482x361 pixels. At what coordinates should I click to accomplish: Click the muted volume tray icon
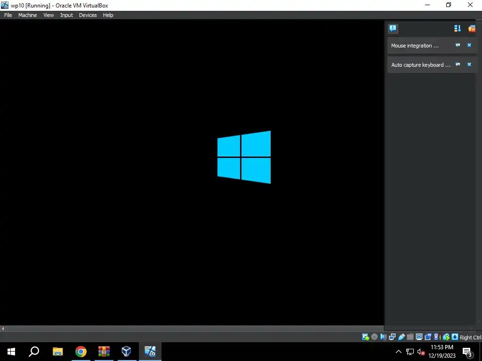[421, 352]
